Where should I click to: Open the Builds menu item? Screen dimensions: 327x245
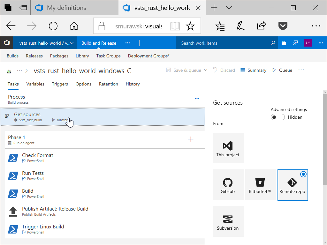tap(12, 56)
